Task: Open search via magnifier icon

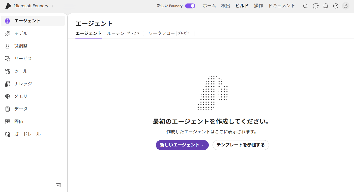Action: coord(306,6)
